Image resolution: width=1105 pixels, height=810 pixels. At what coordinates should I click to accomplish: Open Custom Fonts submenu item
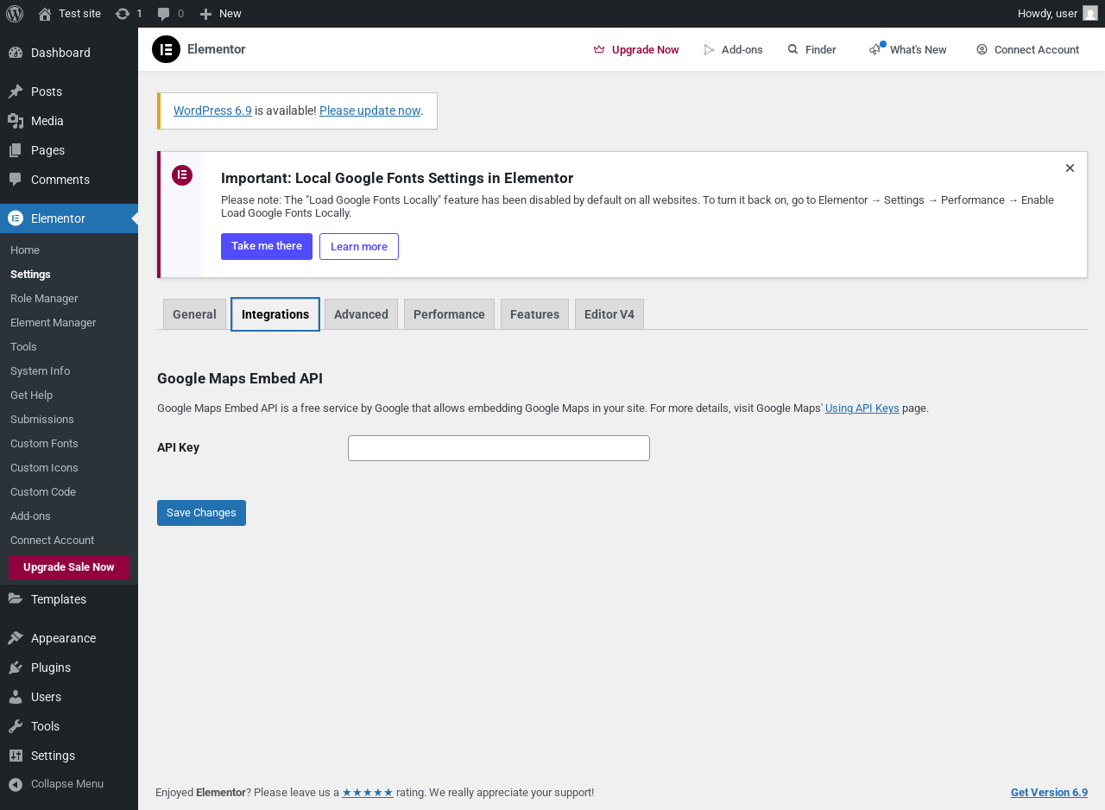point(44,444)
